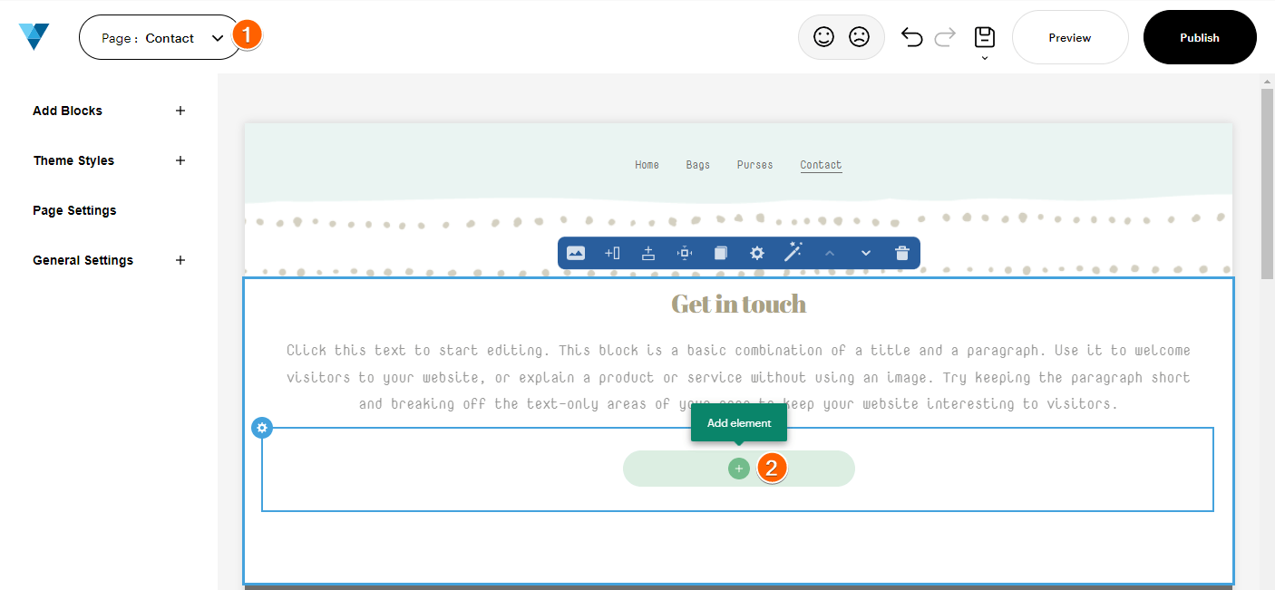1275x590 pixels.
Task: Open block settings gear in blue toolbar
Action: tap(756, 253)
